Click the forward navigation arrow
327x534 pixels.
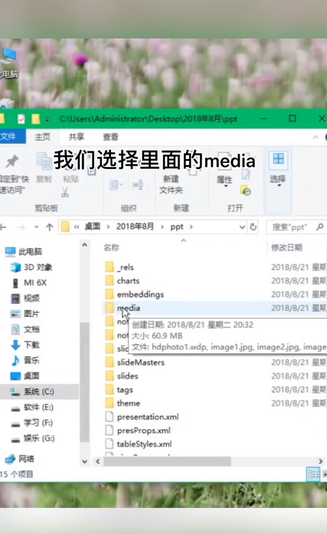(21, 227)
